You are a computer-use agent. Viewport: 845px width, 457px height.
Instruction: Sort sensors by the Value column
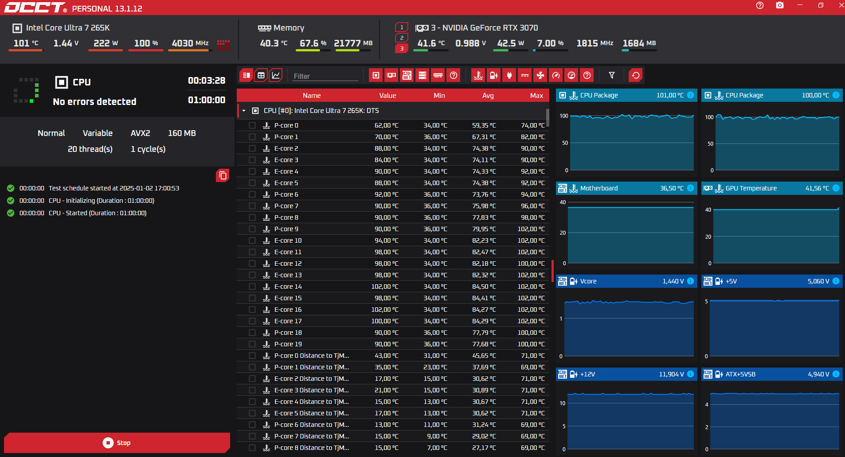(x=387, y=96)
